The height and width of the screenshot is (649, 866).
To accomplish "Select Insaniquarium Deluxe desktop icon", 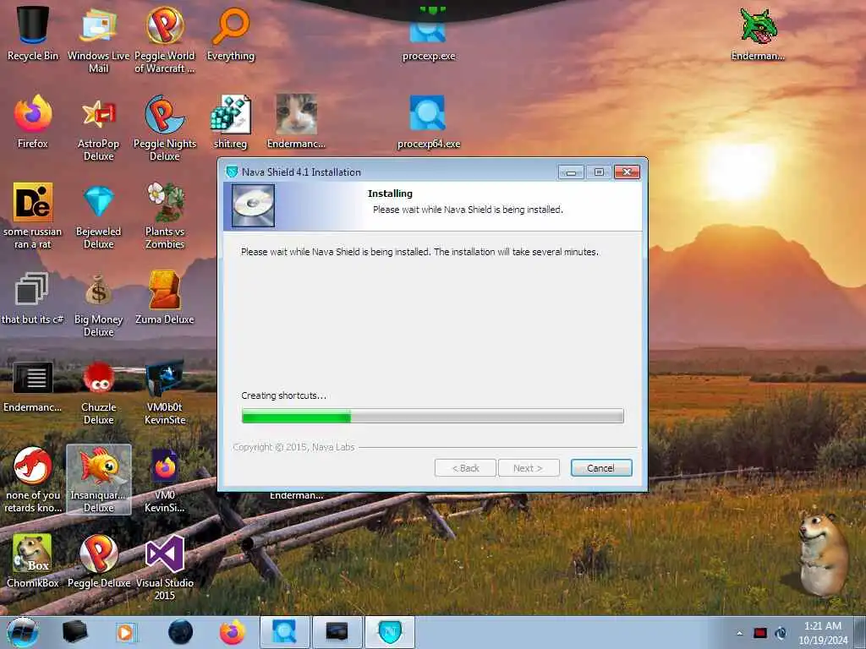I will (99, 479).
